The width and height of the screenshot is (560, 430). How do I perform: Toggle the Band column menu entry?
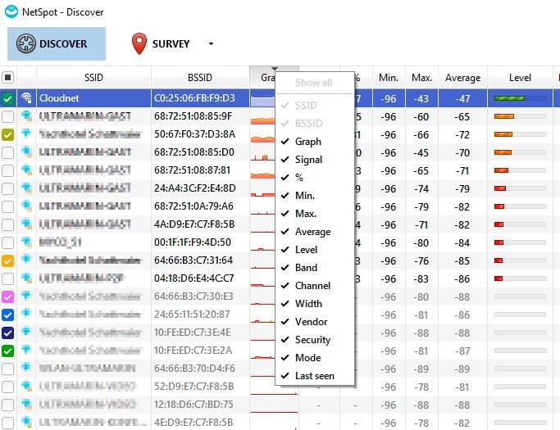(315, 267)
